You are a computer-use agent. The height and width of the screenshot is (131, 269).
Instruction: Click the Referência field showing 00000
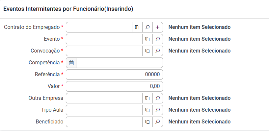coord(115,75)
